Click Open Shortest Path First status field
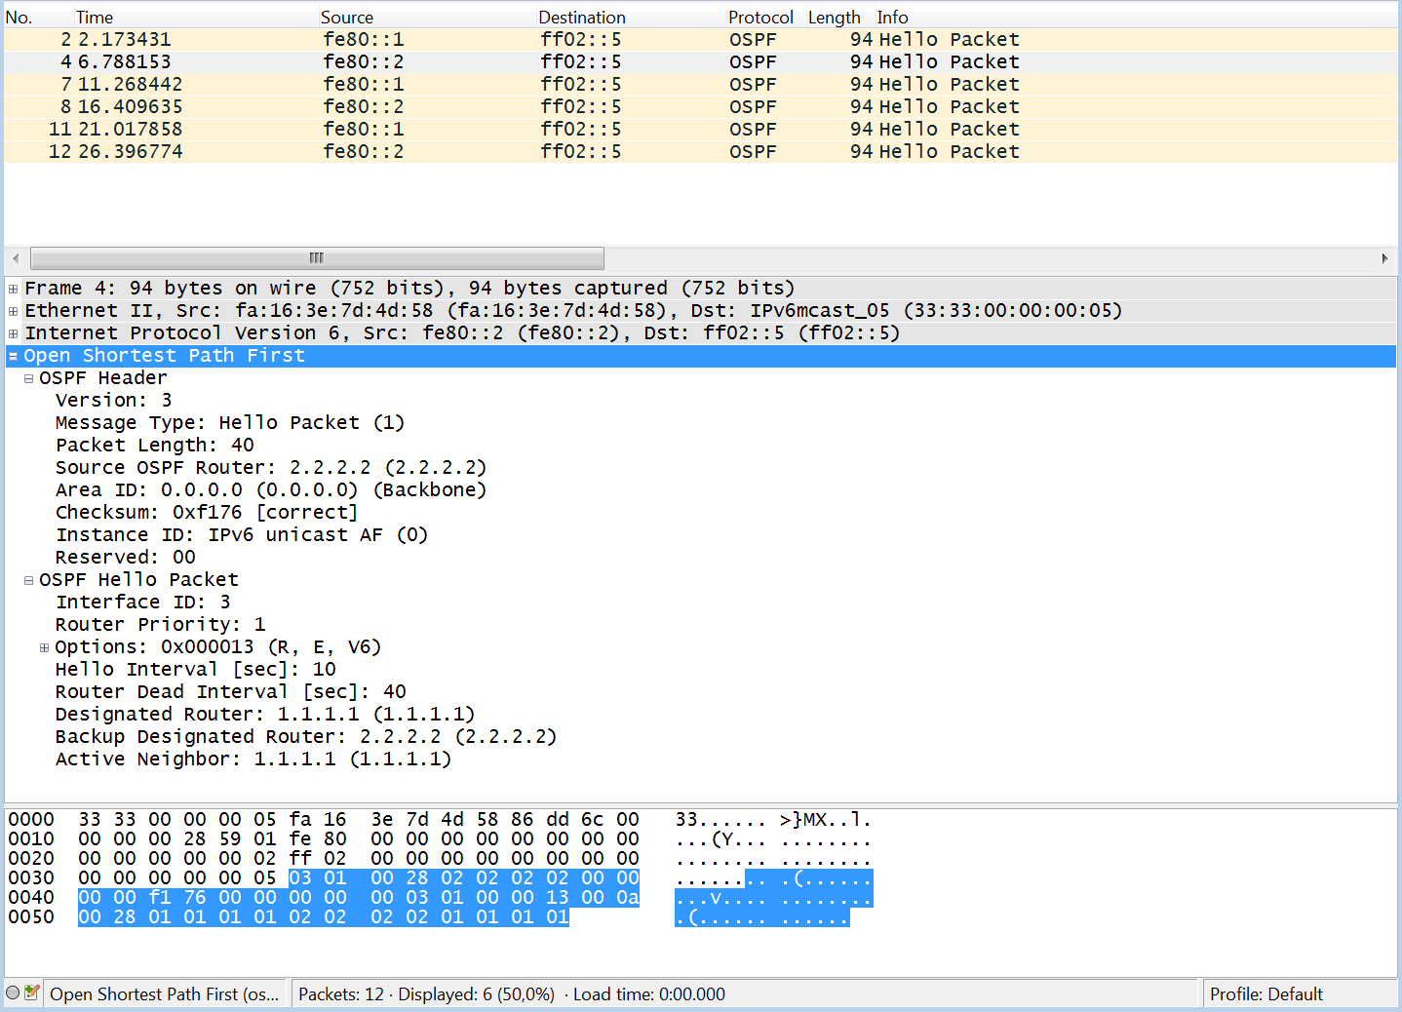 point(165,994)
